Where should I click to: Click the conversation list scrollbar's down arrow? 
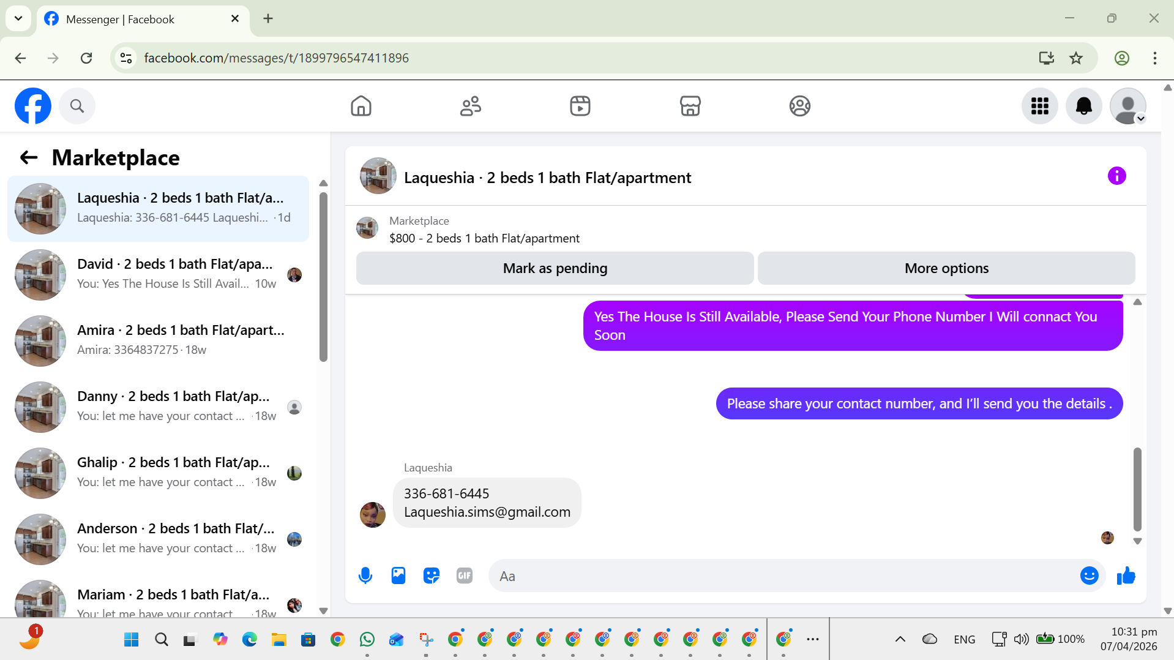click(x=324, y=610)
